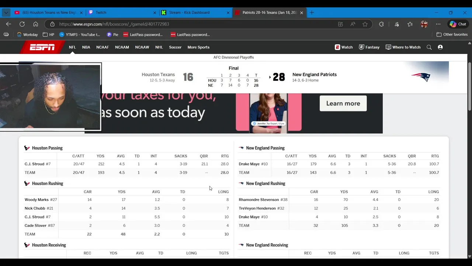
Task: Open the NHL navigation menu
Action: [159, 47]
